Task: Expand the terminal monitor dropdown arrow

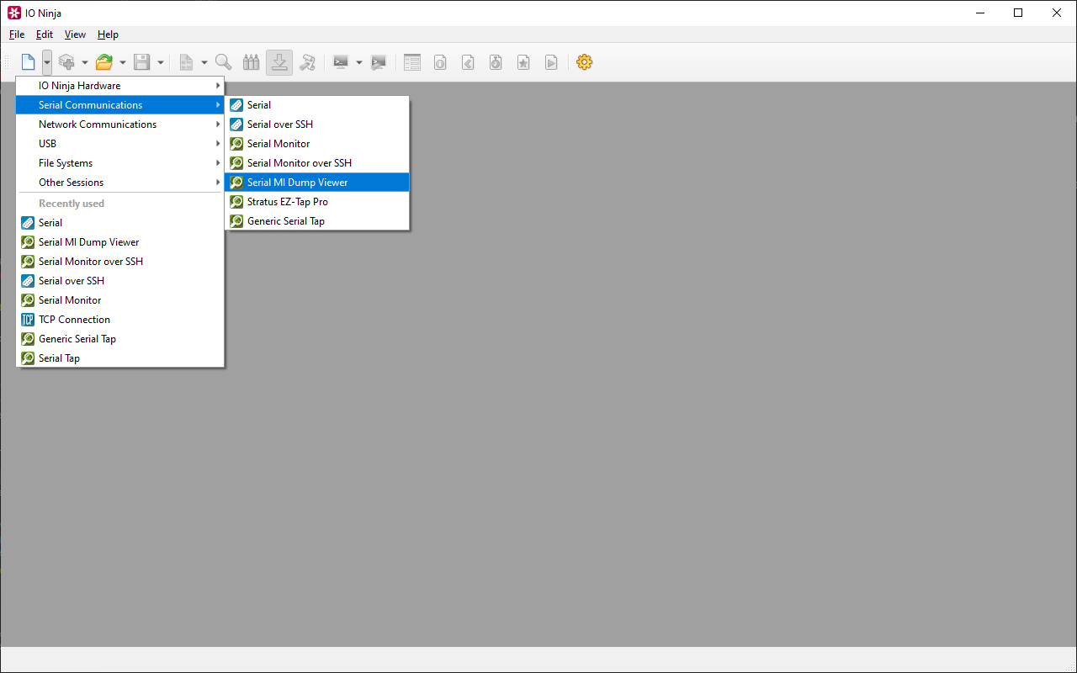Action: (x=359, y=62)
